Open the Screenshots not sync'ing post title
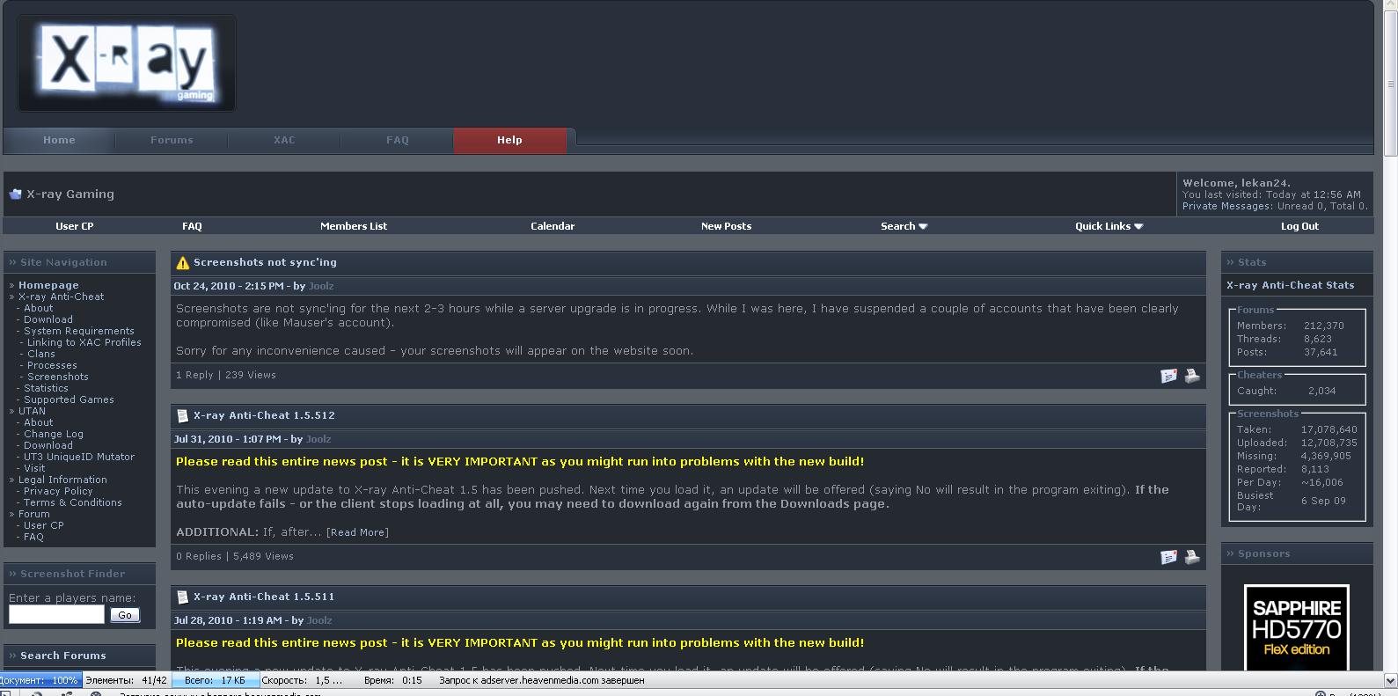The width and height of the screenshot is (1398, 696). (265, 262)
